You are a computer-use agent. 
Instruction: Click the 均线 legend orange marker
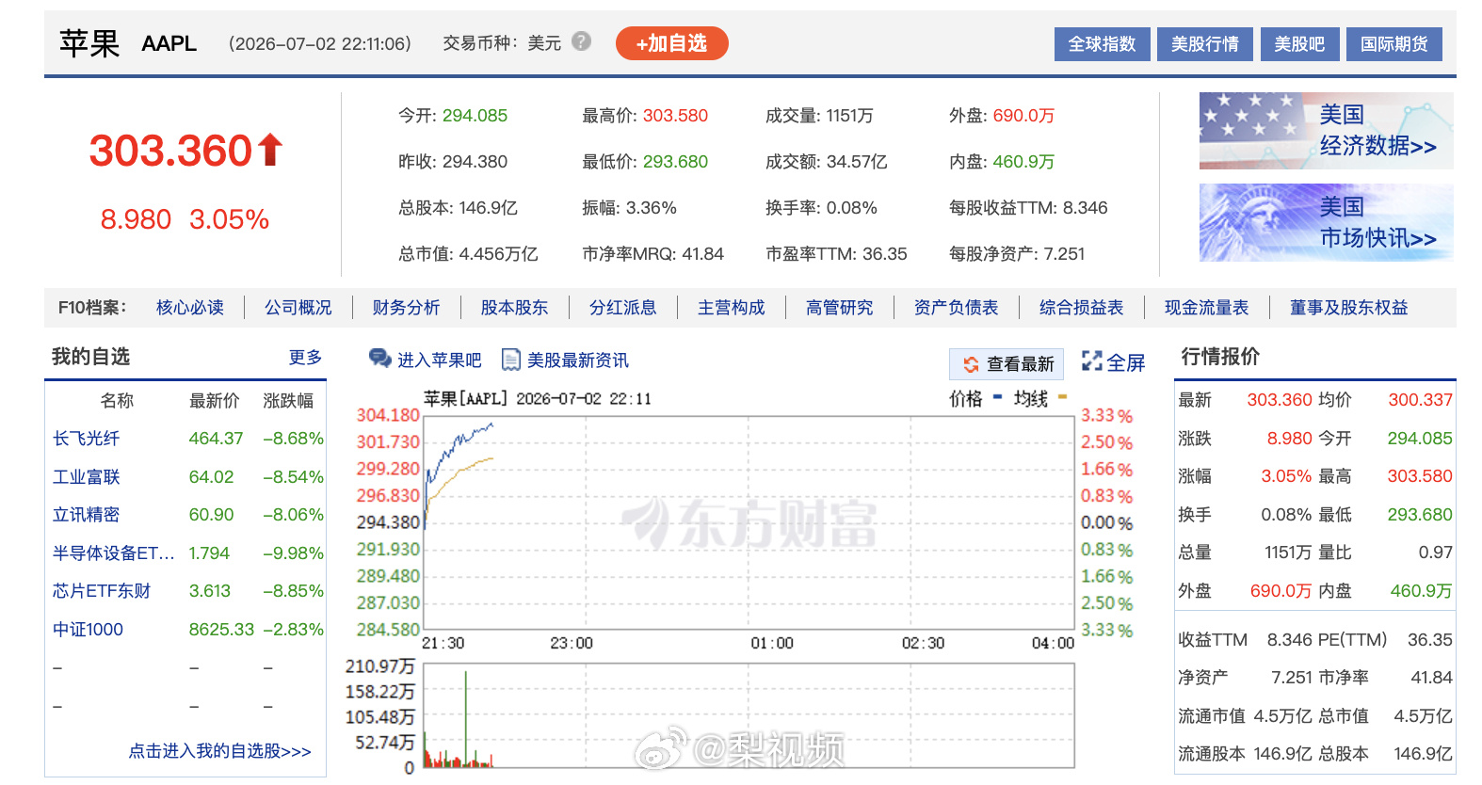(1062, 396)
